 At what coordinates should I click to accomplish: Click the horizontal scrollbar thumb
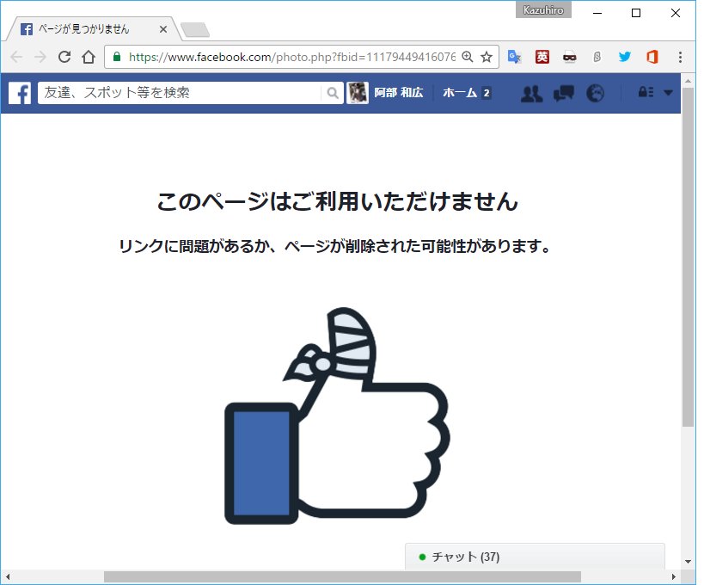[342, 576]
